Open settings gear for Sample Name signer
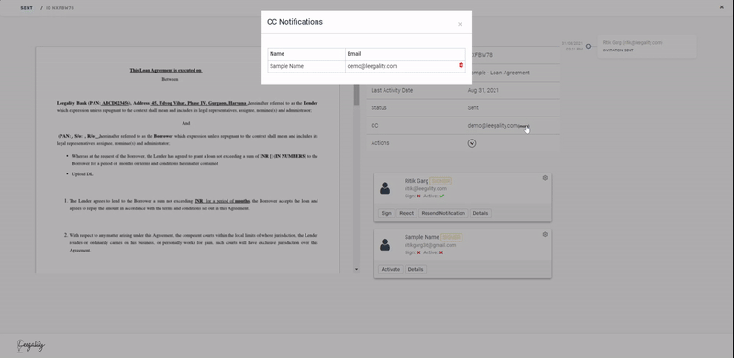 (545, 234)
